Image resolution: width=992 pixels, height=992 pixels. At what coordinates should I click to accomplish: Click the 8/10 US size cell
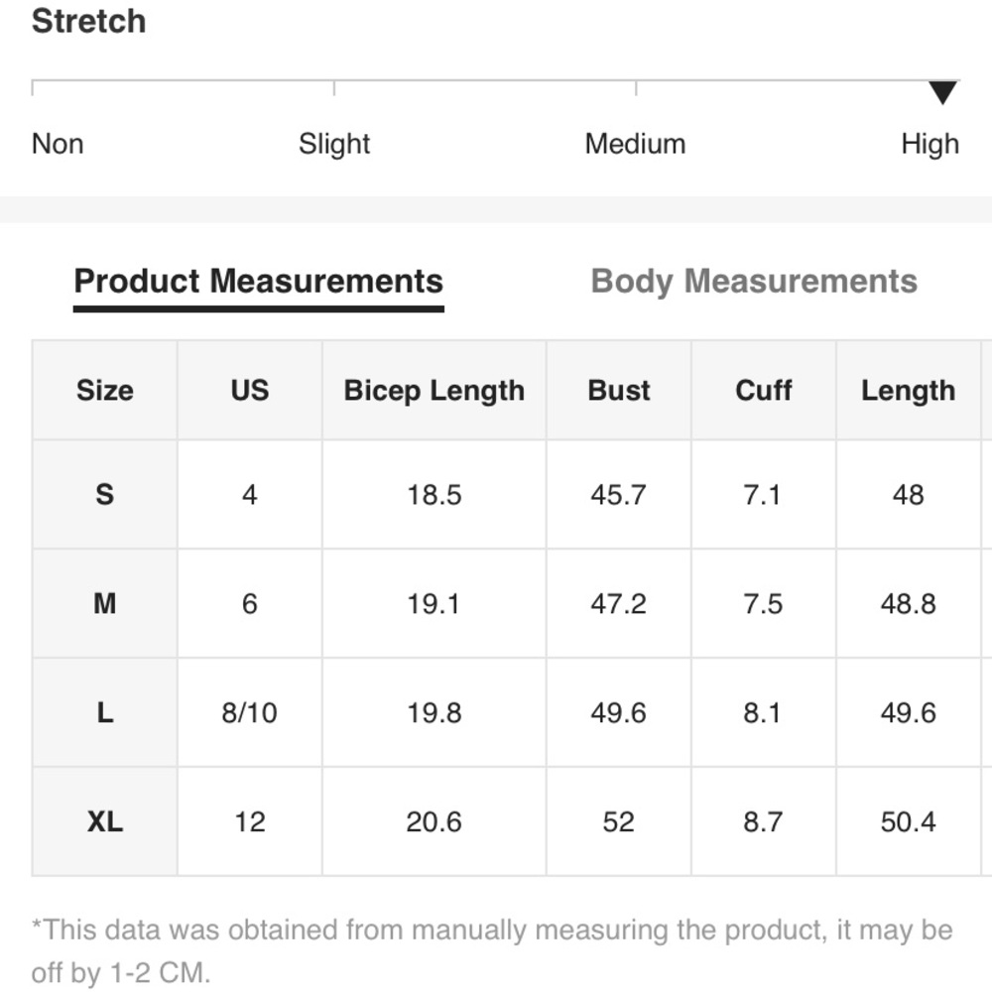tap(250, 712)
